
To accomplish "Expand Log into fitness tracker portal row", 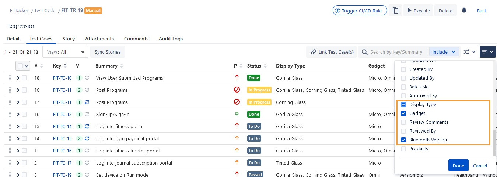I will 18,151.
